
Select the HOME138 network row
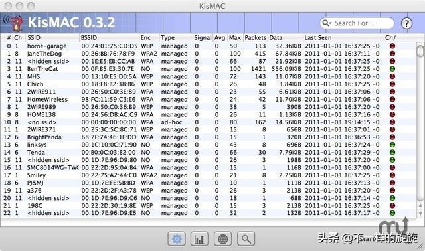208,114
